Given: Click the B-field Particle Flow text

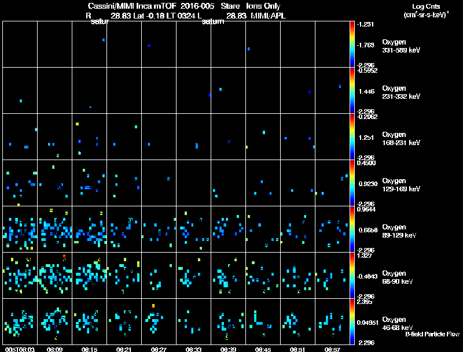Looking at the screenshot, I should pyautogui.click(x=432, y=334).
